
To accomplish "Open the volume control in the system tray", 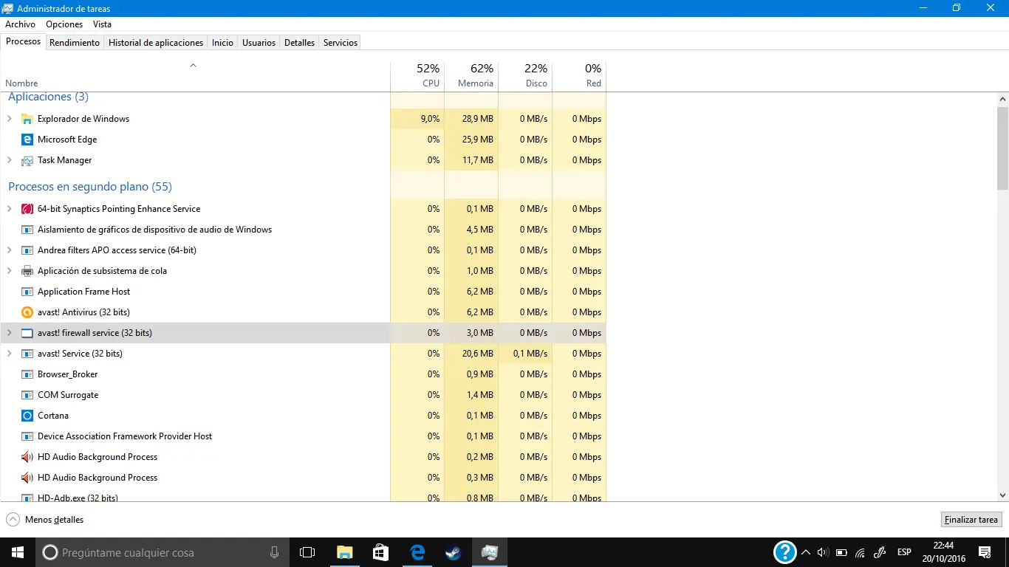I will click(x=824, y=552).
